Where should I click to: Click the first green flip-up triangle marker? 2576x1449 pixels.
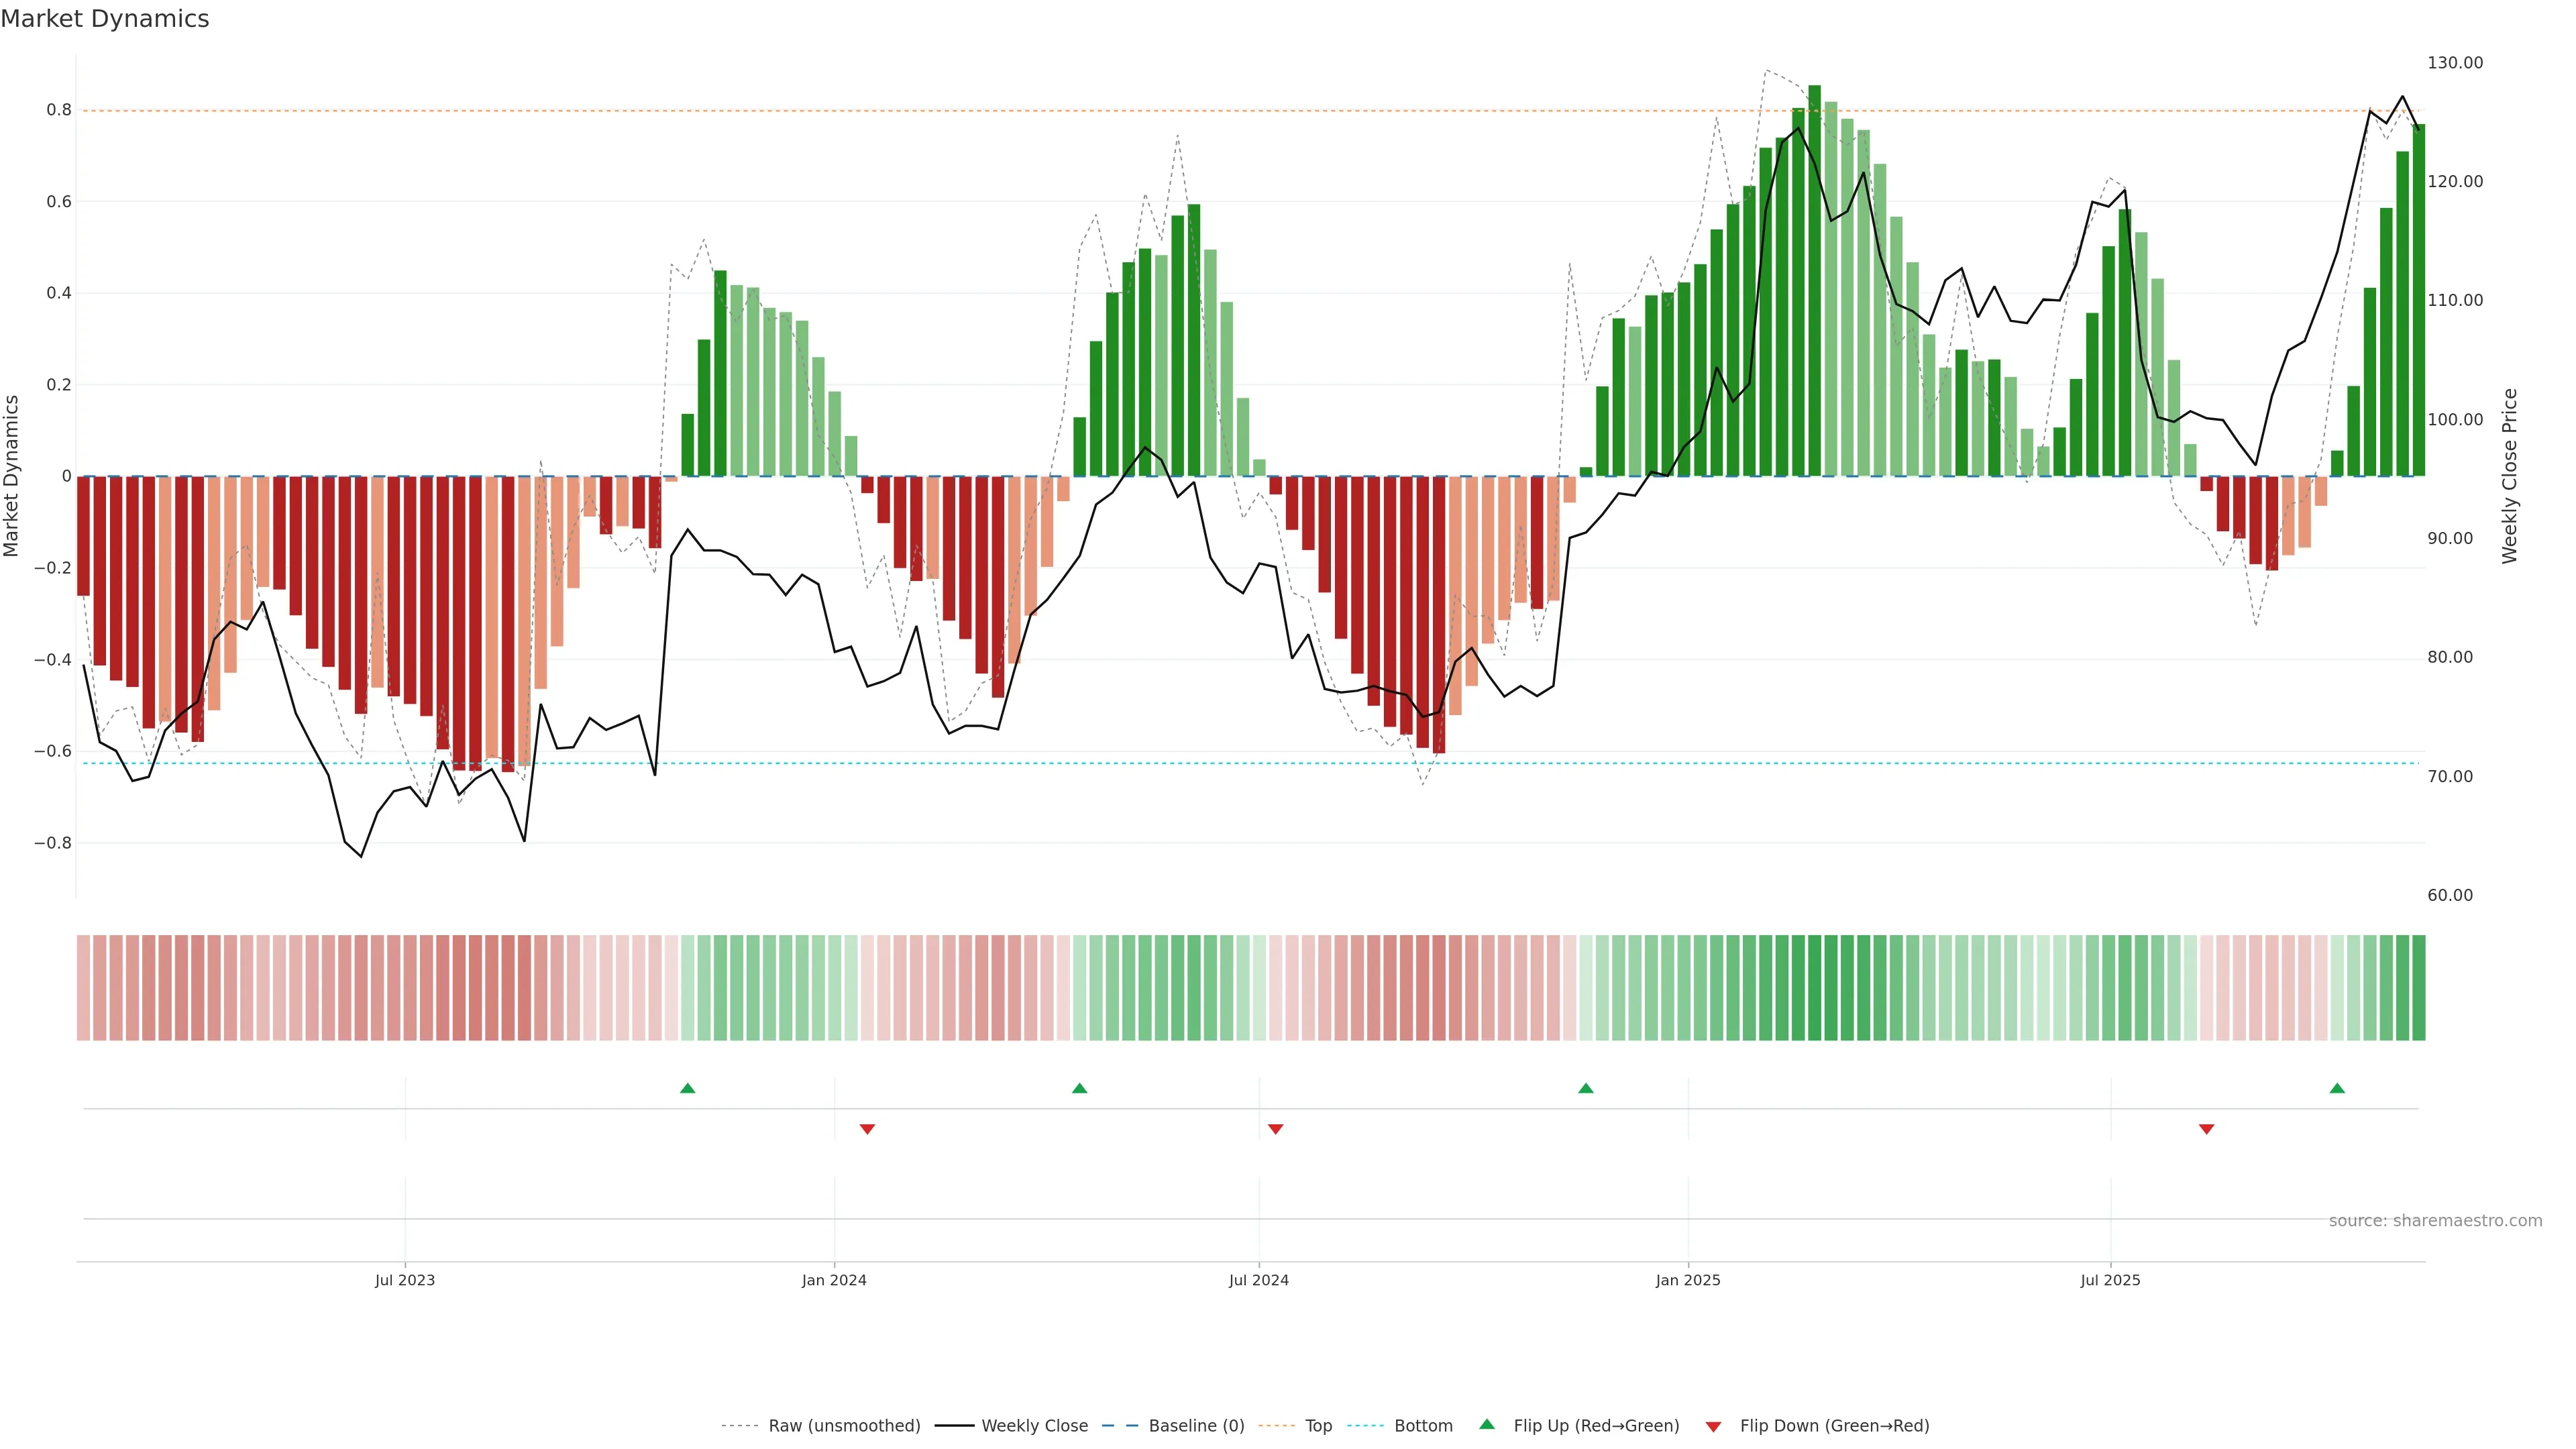tap(687, 1088)
